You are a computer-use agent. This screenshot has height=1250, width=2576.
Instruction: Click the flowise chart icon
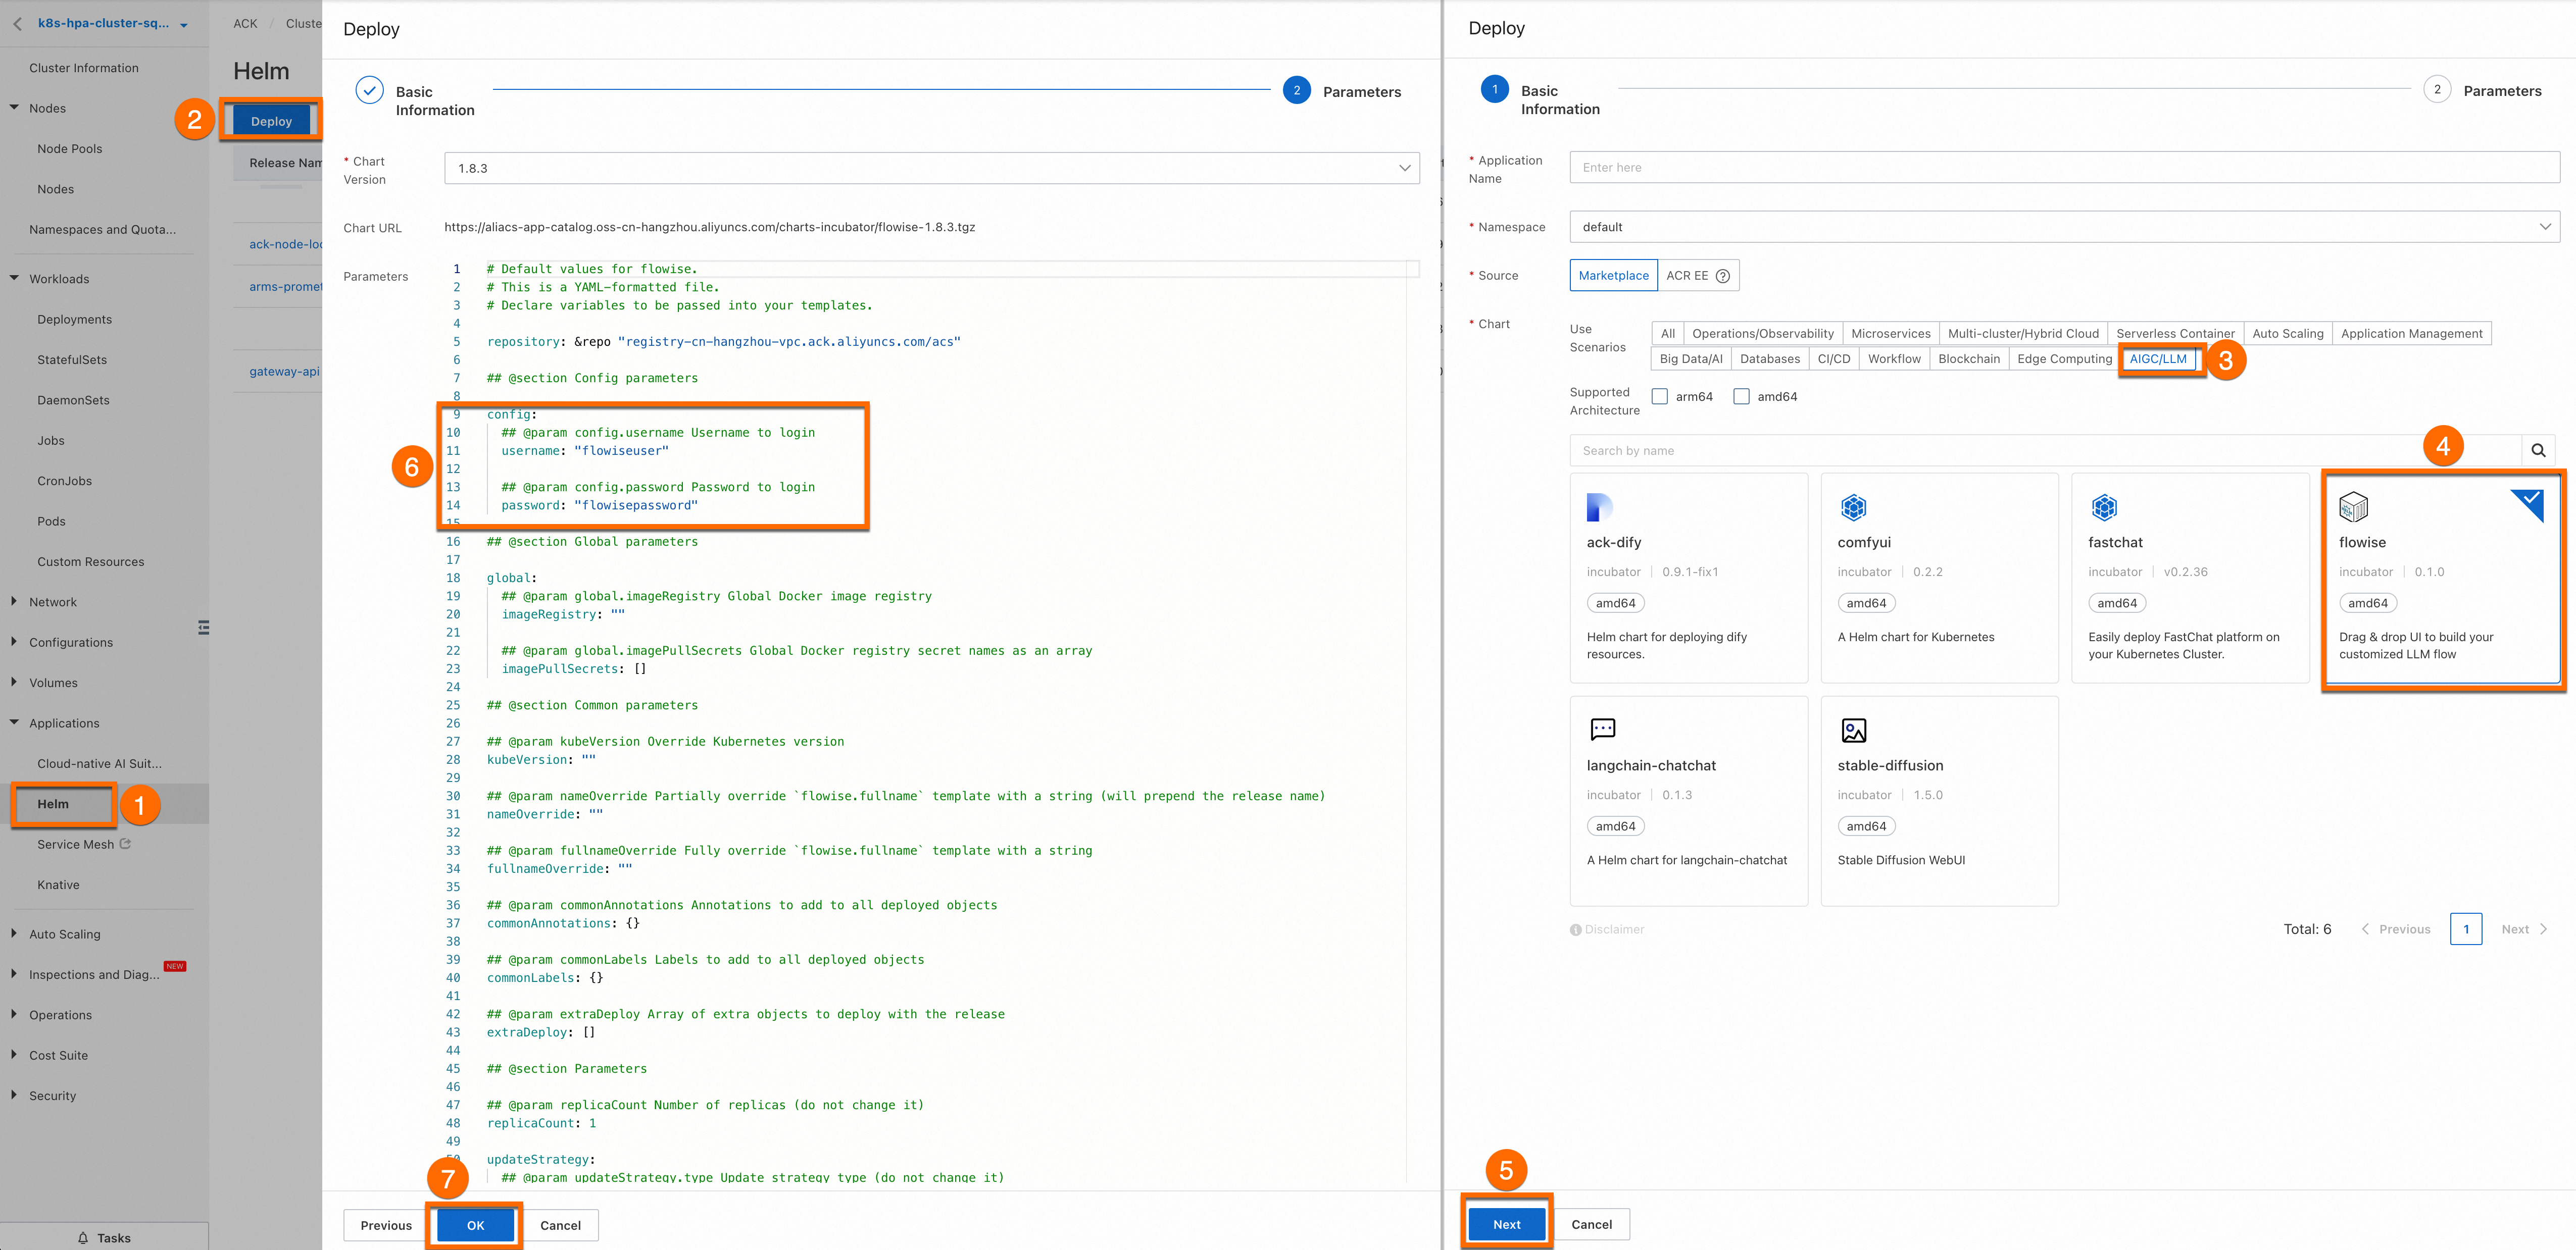2353,506
